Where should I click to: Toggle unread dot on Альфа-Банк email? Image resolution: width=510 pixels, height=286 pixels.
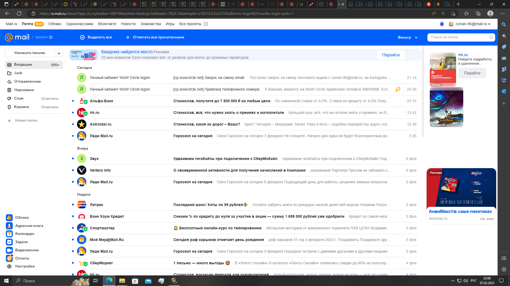73,101
